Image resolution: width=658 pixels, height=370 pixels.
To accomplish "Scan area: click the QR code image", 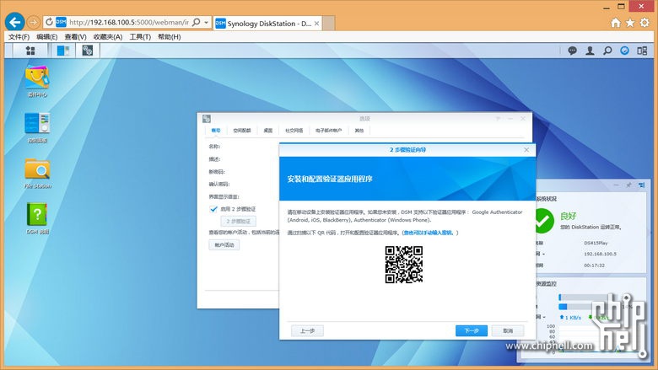I will 404,265.
